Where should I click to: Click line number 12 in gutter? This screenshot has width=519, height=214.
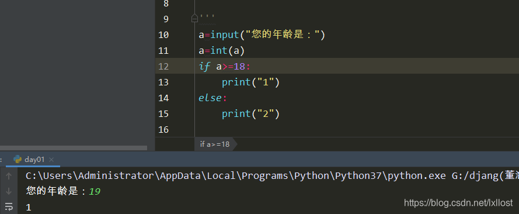(x=163, y=66)
